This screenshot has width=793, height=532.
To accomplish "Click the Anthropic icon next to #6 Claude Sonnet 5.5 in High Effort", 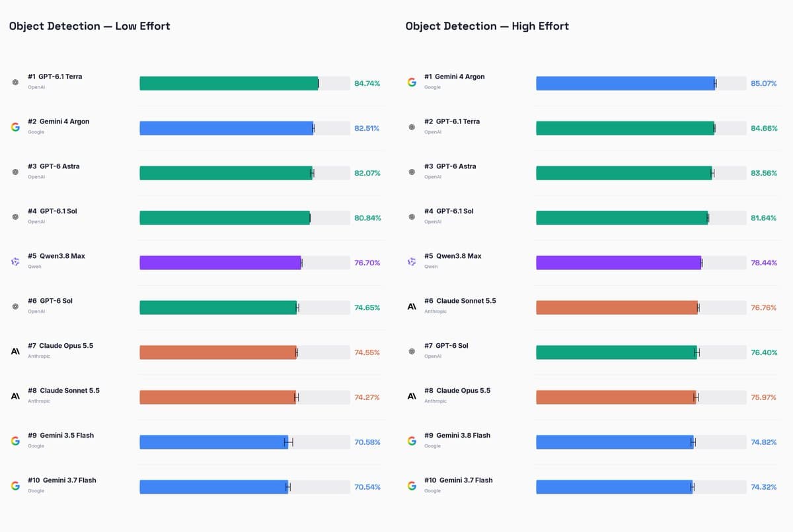I will click(412, 306).
